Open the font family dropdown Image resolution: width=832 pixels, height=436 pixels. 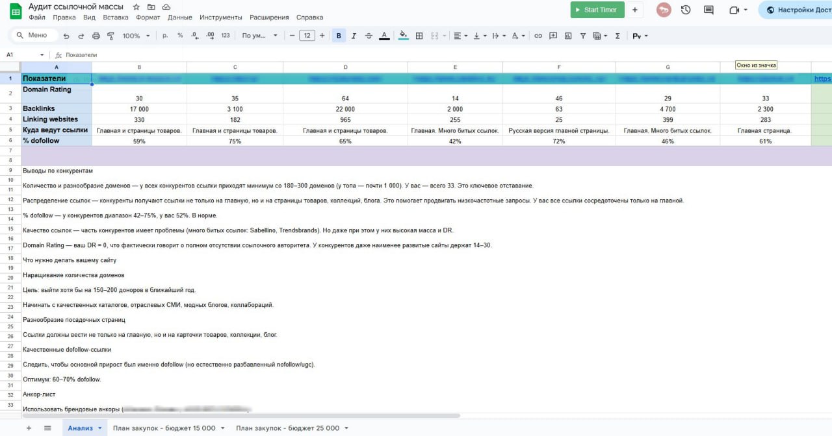[x=259, y=36]
